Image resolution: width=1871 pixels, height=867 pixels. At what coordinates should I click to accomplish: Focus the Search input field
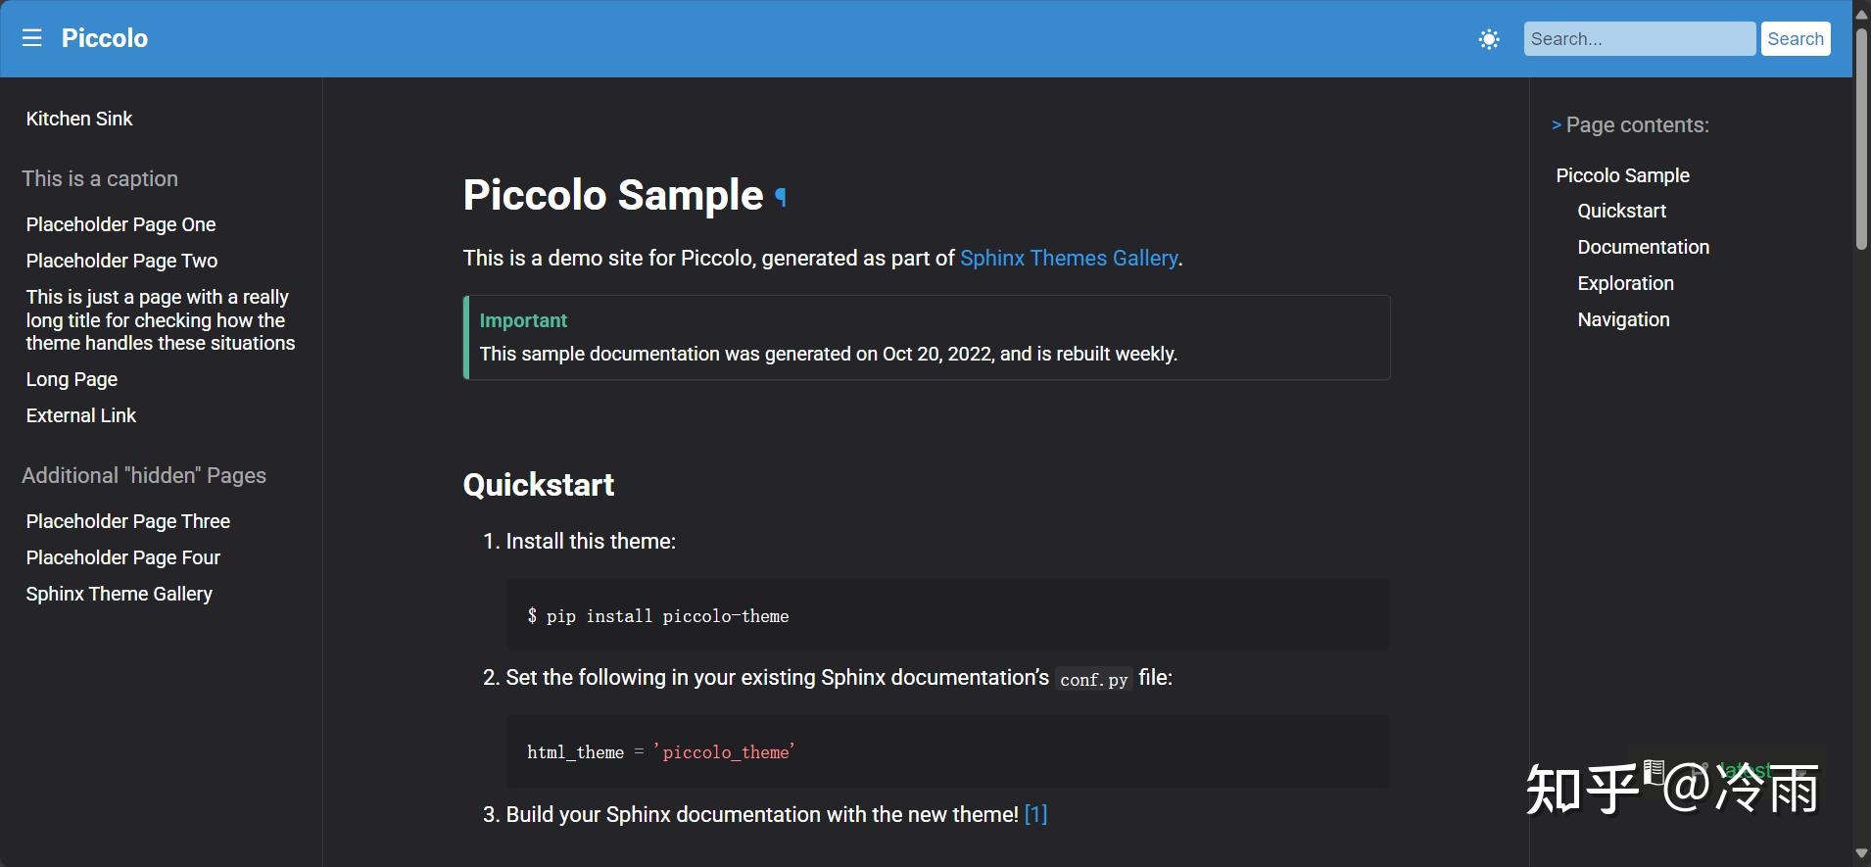pos(1639,39)
